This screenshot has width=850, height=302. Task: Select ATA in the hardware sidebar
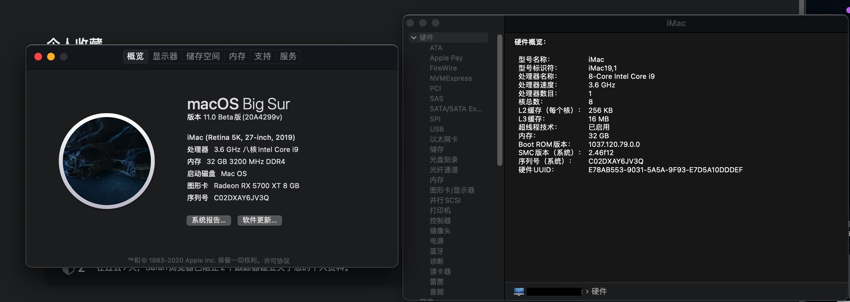point(436,48)
